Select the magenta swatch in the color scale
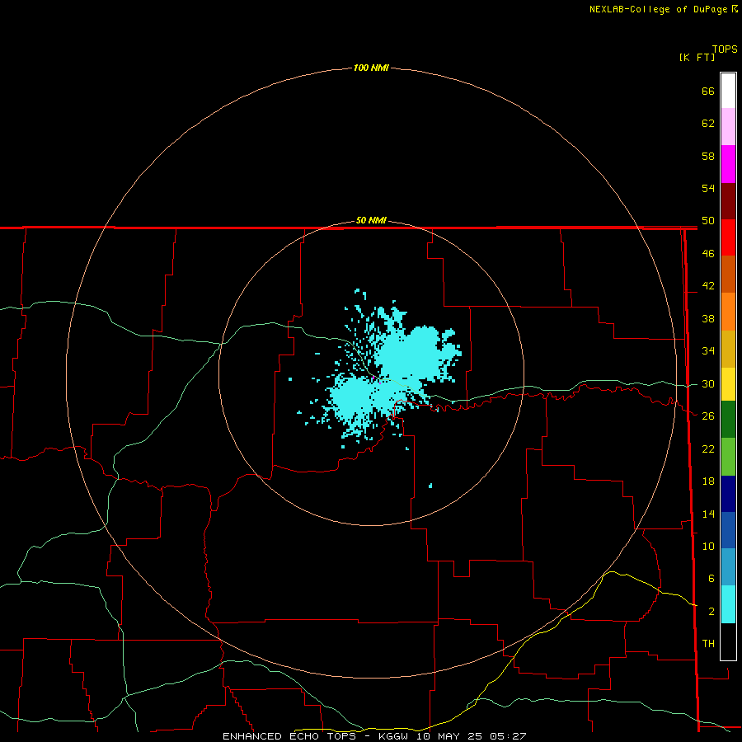Image resolution: width=742 pixels, height=742 pixels. coord(728,164)
